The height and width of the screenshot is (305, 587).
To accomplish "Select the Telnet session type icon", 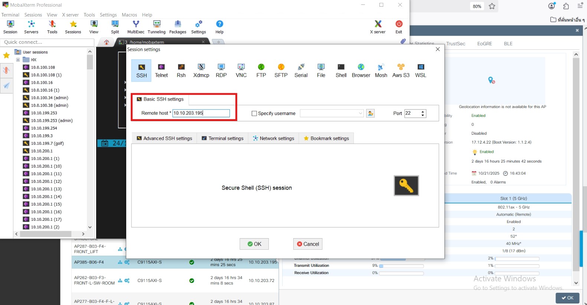I will [x=161, y=70].
